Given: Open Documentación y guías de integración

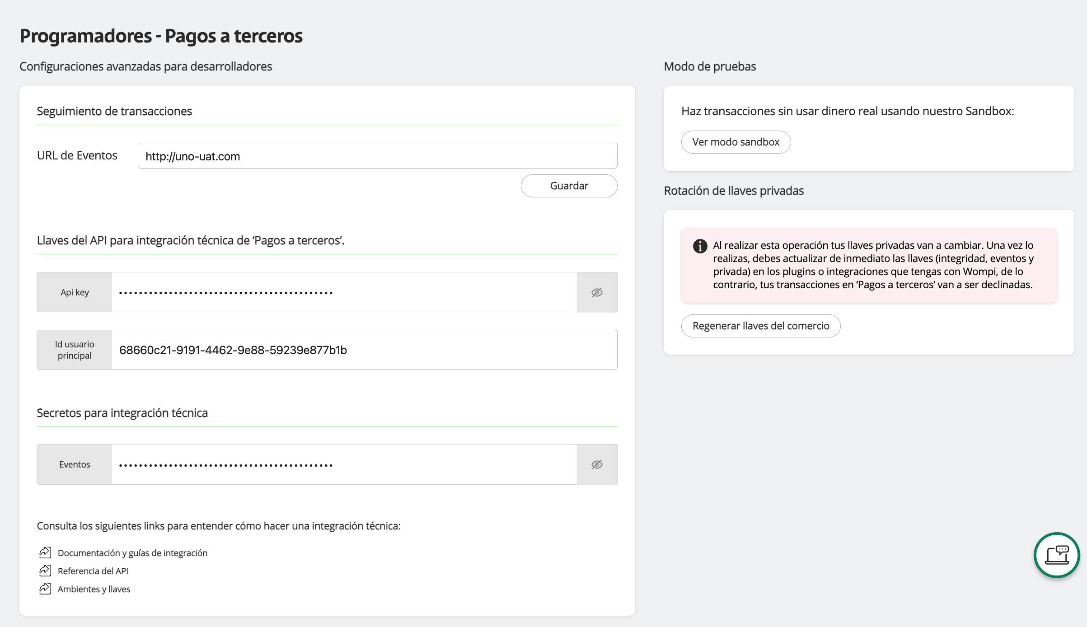Looking at the screenshot, I should point(132,552).
